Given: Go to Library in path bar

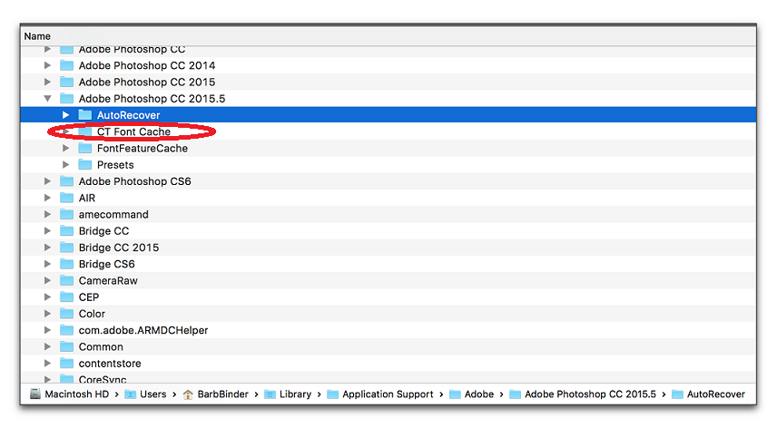Looking at the screenshot, I should point(288,394).
